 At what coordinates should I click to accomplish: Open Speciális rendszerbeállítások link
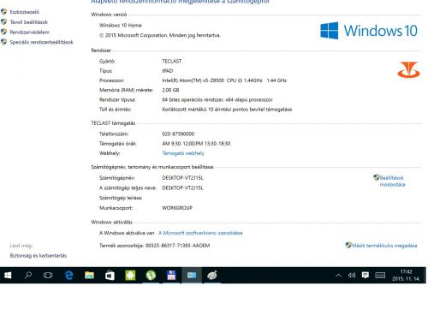pyautogui.click(x=42, y=42)
